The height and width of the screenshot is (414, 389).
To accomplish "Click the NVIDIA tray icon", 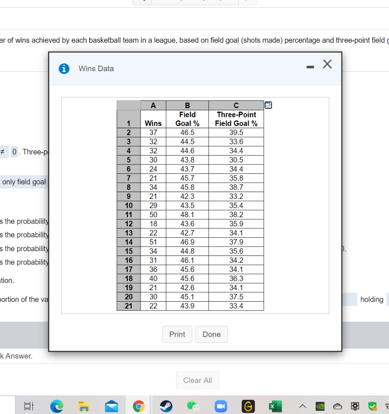I will [320, 406].
